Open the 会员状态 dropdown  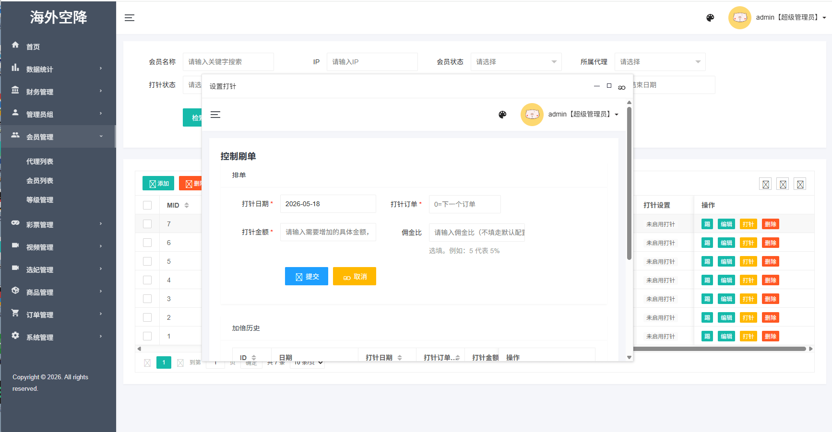pos(516,62)
